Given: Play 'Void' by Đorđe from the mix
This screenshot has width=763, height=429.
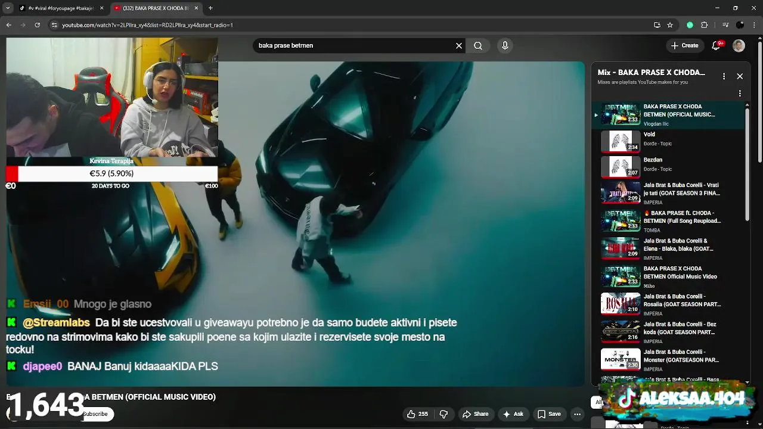Looking at the screenshot, I should pyautogui.click(x=669, y=141).
